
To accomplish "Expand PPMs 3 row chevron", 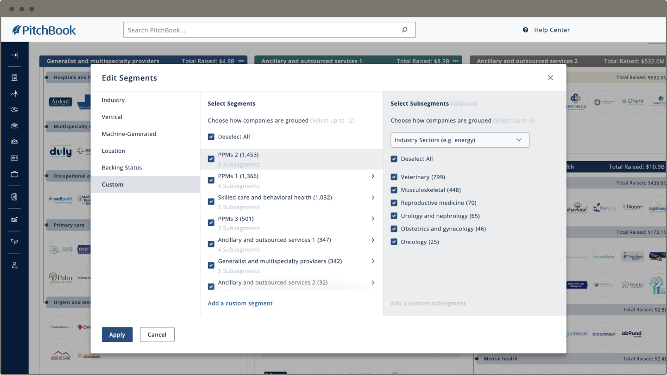I will [373, 219].
